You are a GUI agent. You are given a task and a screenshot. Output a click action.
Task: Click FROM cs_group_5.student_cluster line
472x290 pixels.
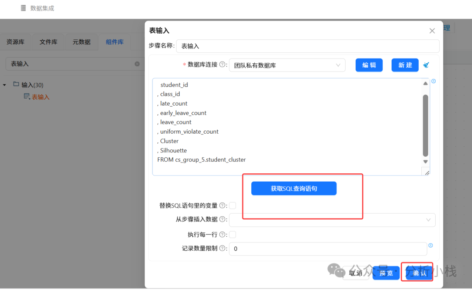(x=201, y=160)
